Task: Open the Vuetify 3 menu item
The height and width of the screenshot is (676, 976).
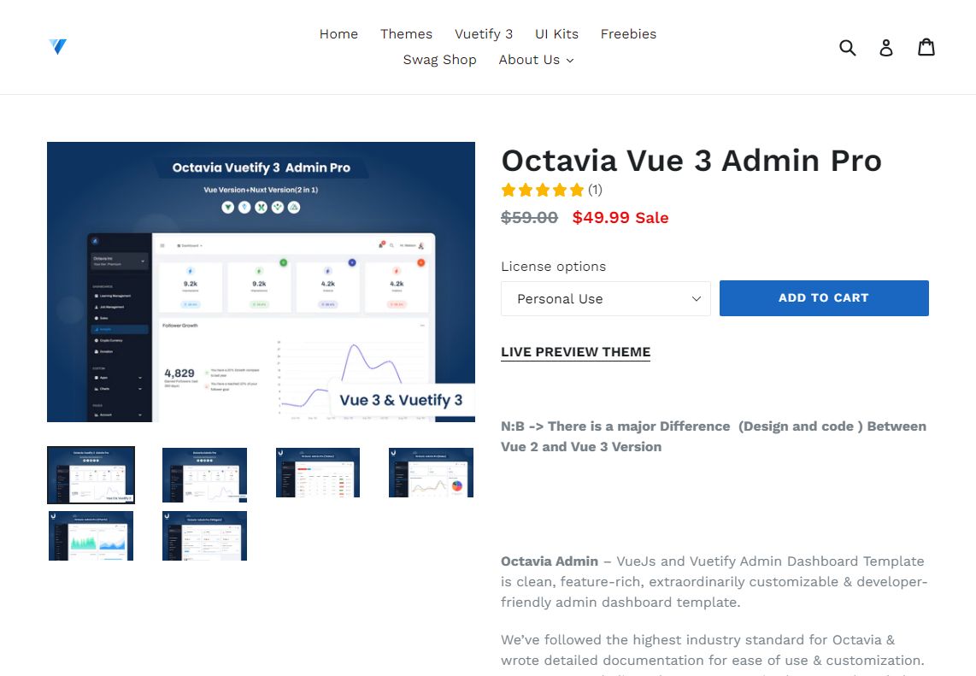Action: 484,34
